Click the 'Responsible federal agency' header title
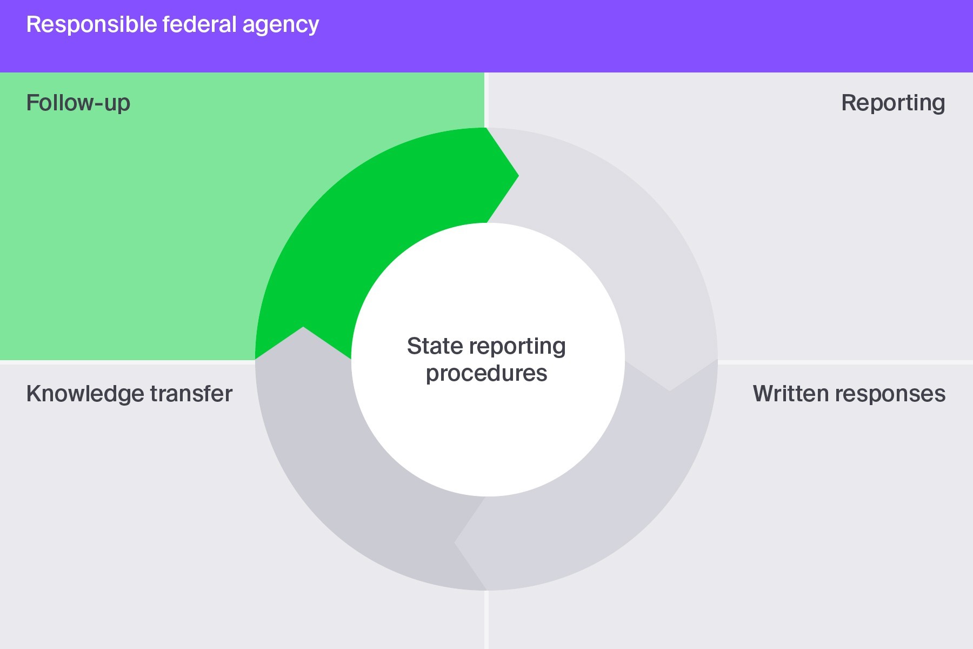The width and height of the screenshot is (973, 649). (x=172, y=25)
